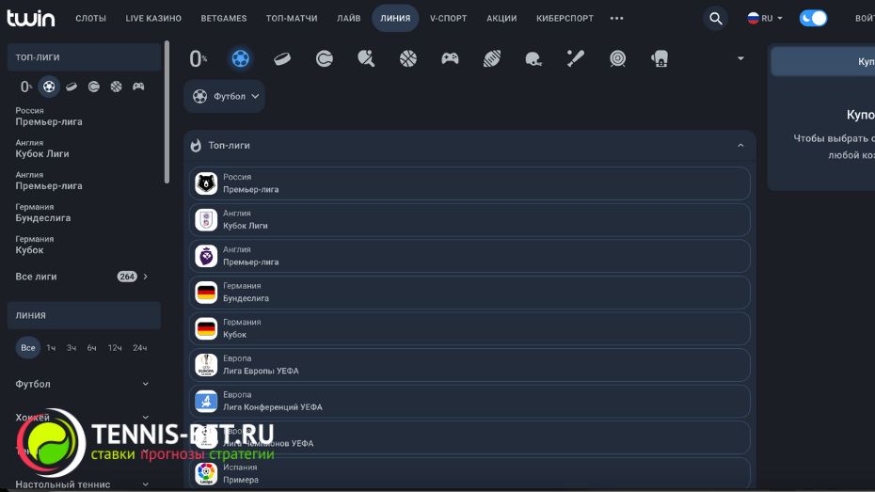Open 'Англия Кубок Лиги' in the sidebar

pyautogui.click(x=42, y=149)
